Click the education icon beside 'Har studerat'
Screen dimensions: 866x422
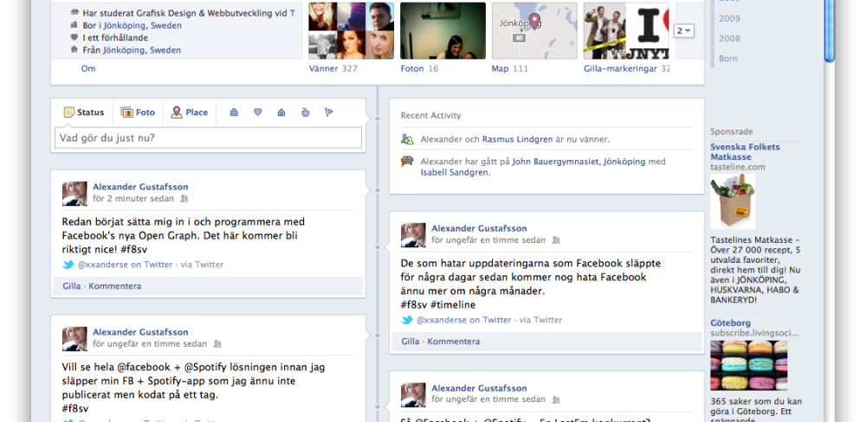point(74,13)
